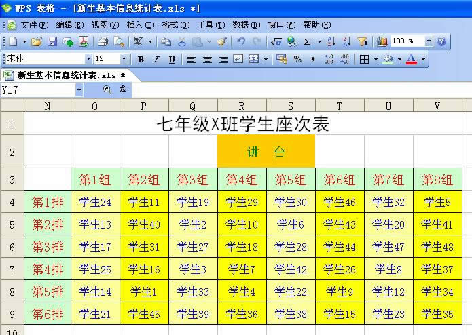
Task: Toggle wrap text in cell
Action: (238, 59)
